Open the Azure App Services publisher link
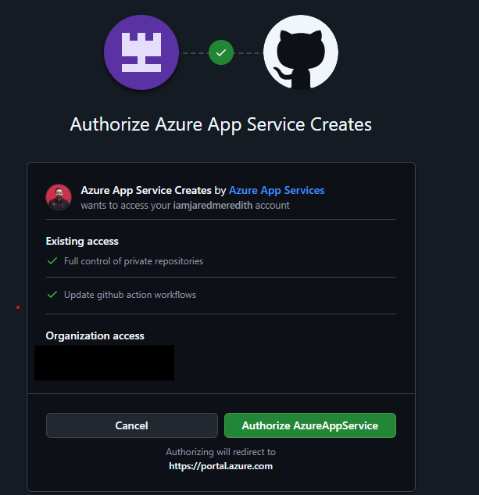479x495 pixels. click(277, 190)
